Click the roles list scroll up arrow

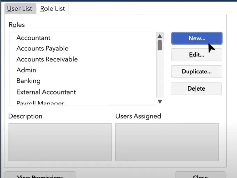pyautogui.click(x=160, y=36)
